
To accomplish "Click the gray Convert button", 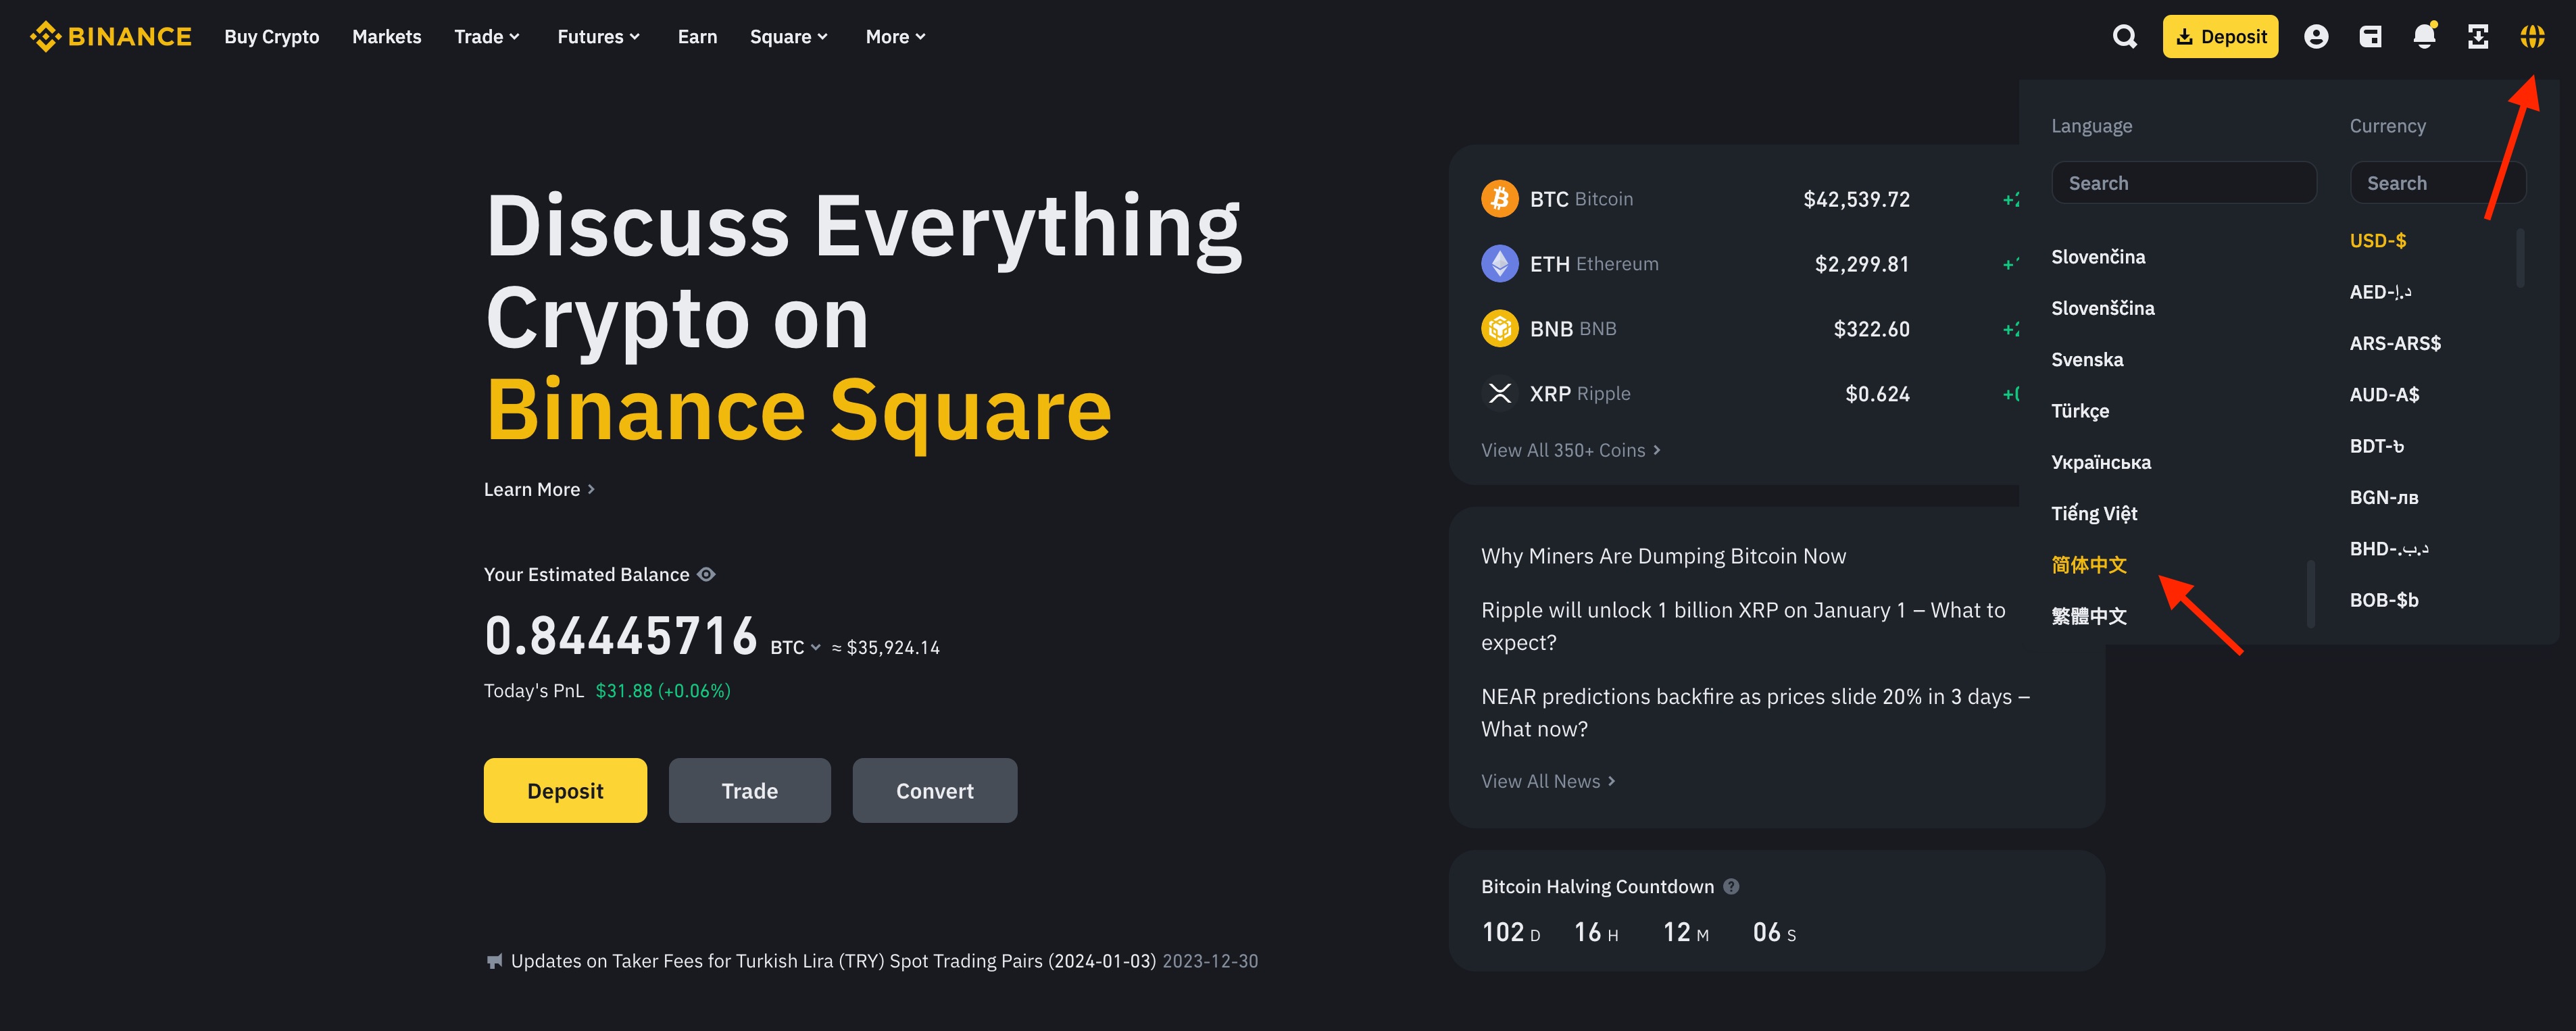I will click(x=934, y=791).
